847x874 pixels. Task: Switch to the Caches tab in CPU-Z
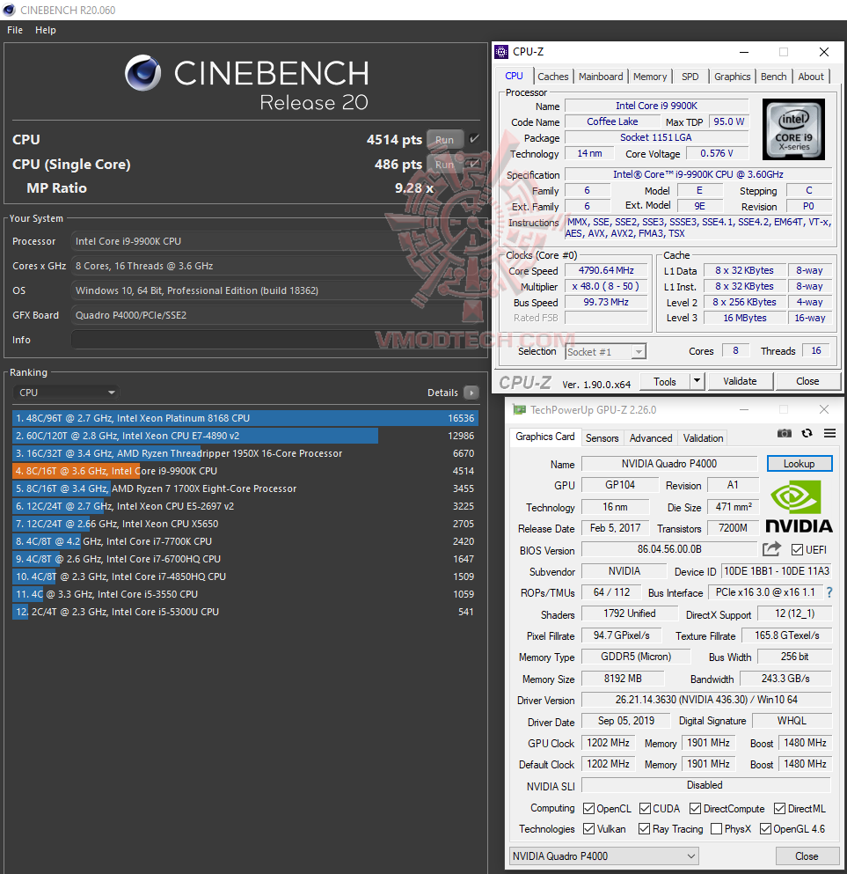[x=552, y=77]
